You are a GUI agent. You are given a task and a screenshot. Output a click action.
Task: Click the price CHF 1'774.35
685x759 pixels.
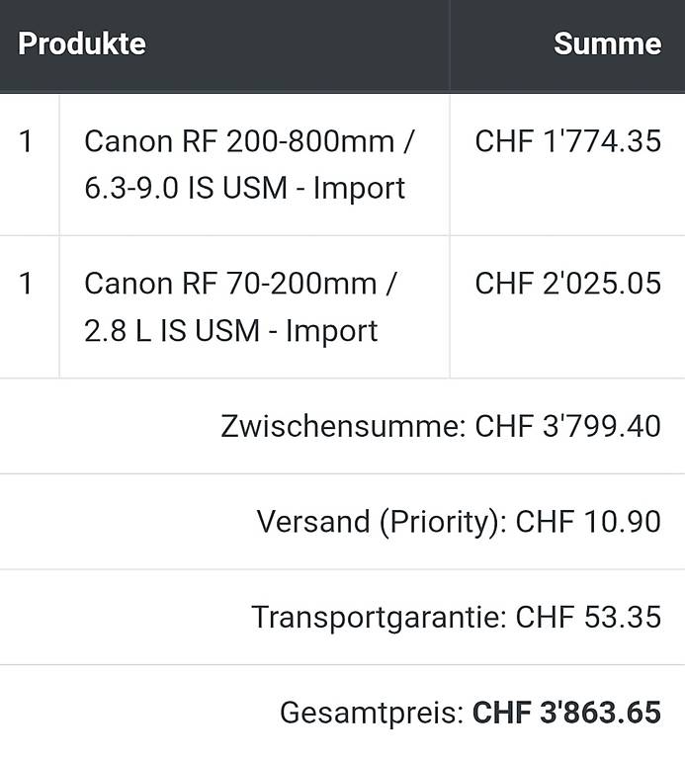coord(567,142)
